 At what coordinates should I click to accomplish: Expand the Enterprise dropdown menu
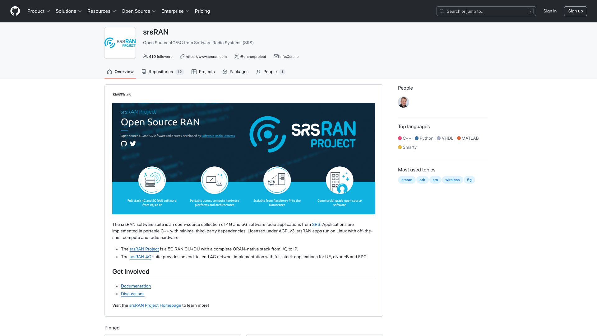[175, 11]
